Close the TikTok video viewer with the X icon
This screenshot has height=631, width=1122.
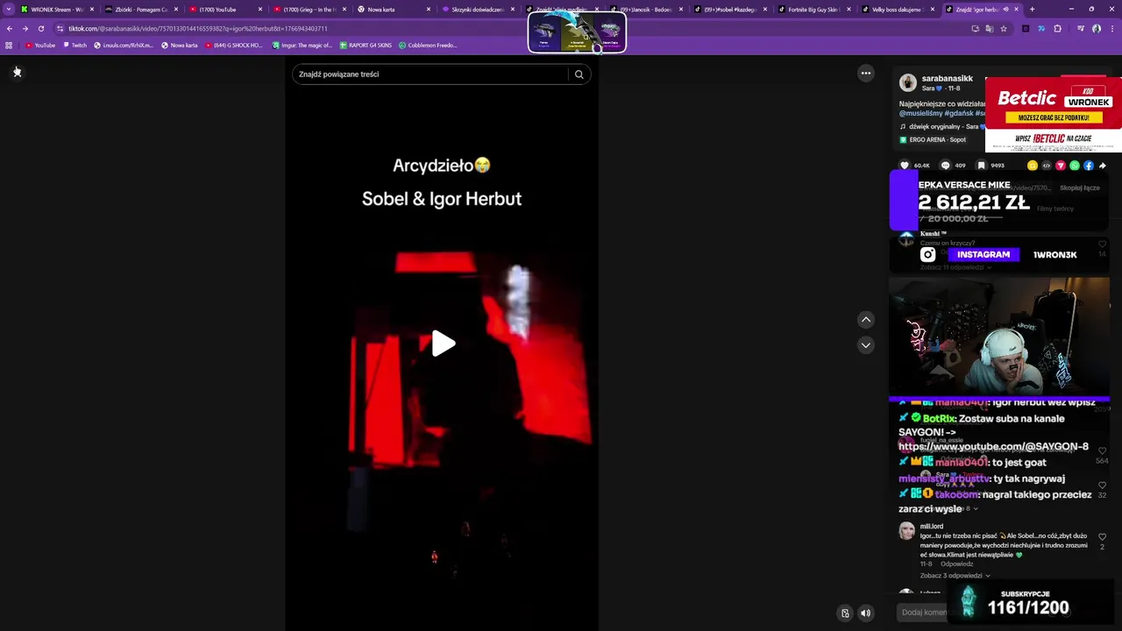click(17, 72)
